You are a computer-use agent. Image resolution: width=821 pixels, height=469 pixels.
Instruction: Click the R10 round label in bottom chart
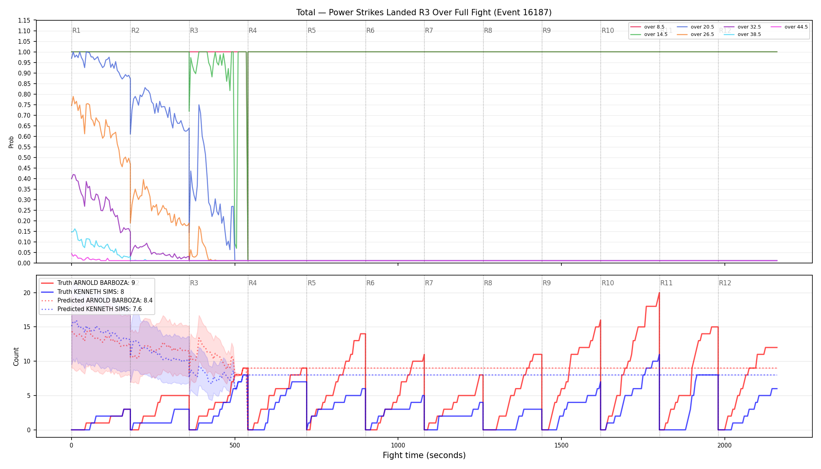tap(608, 283)
